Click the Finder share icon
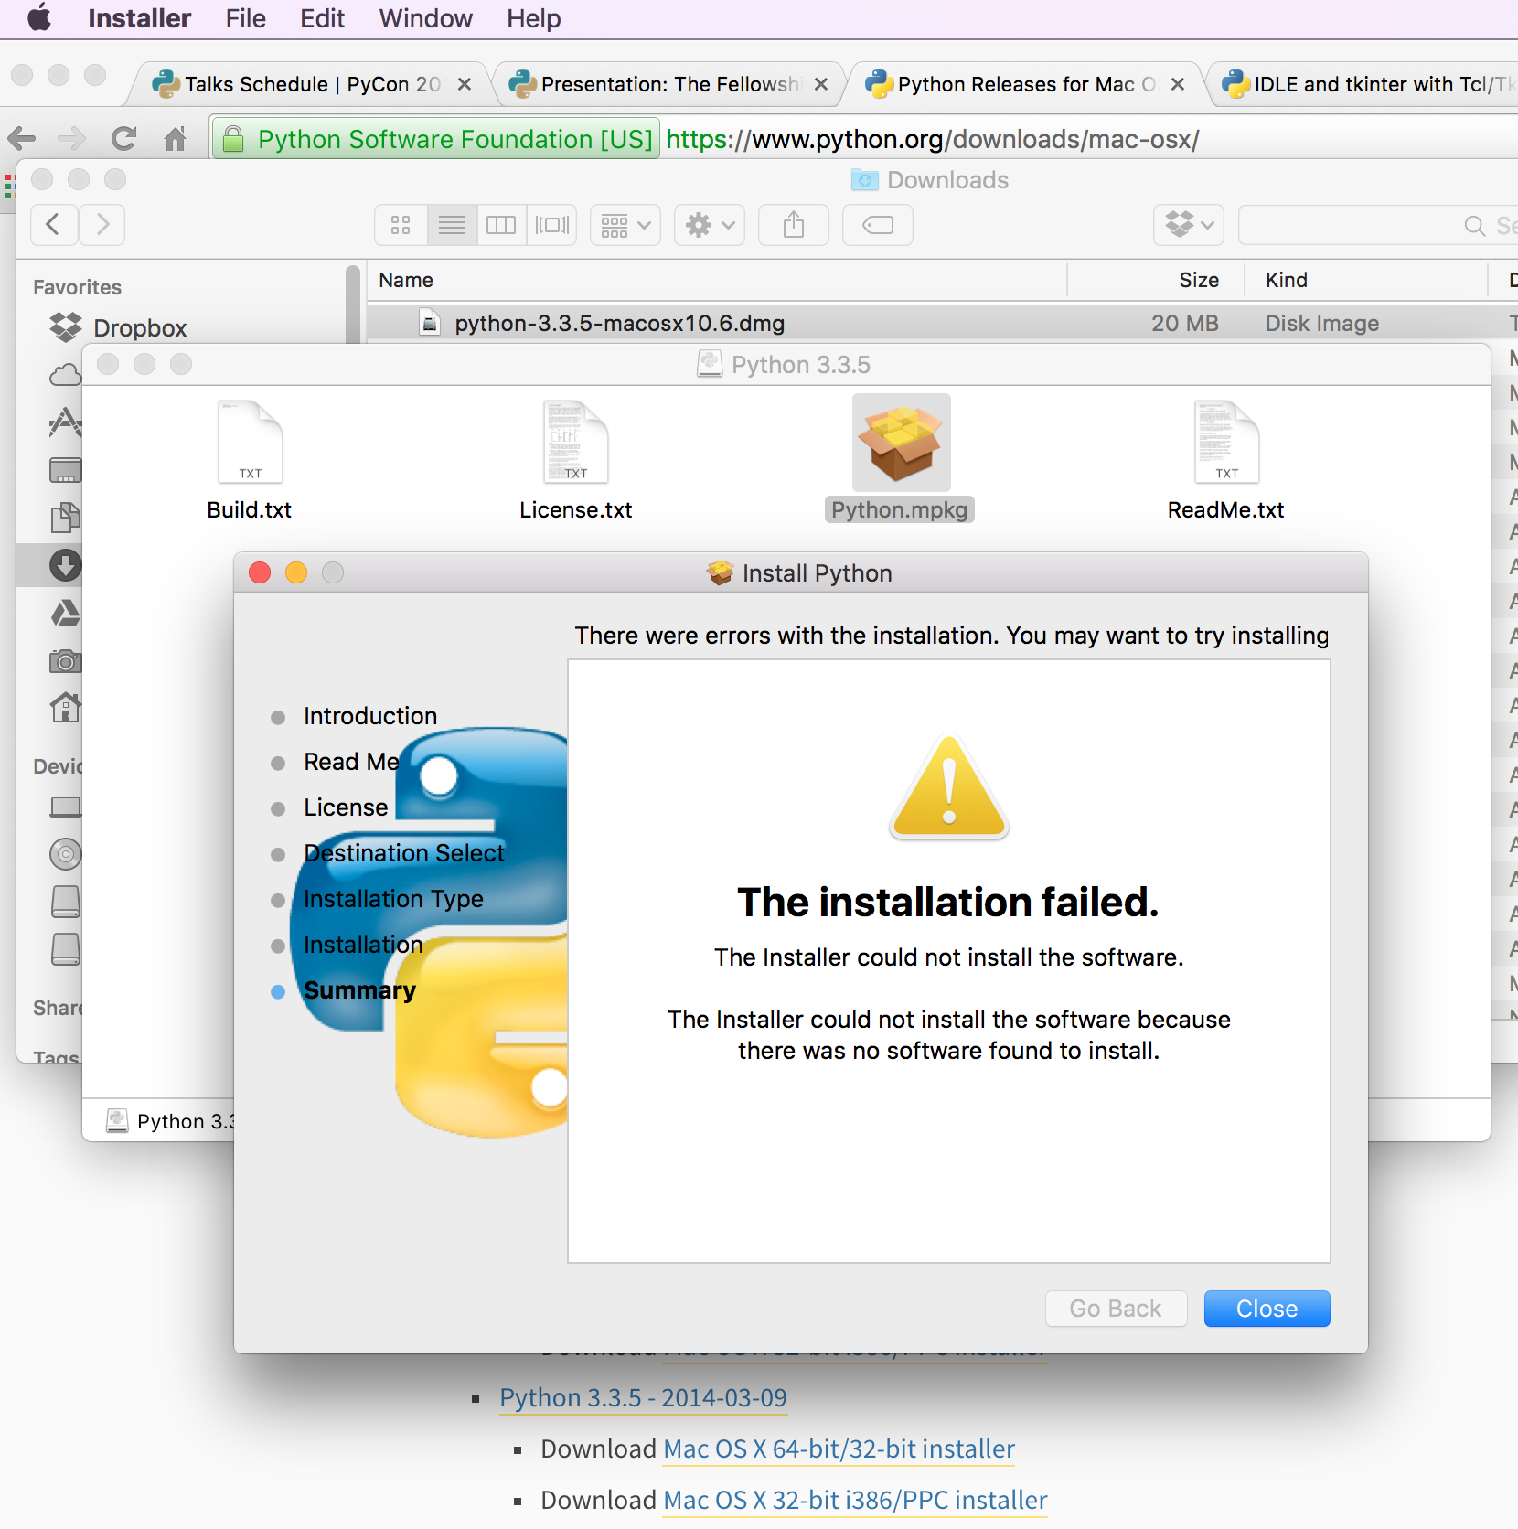 click(794, 225)
